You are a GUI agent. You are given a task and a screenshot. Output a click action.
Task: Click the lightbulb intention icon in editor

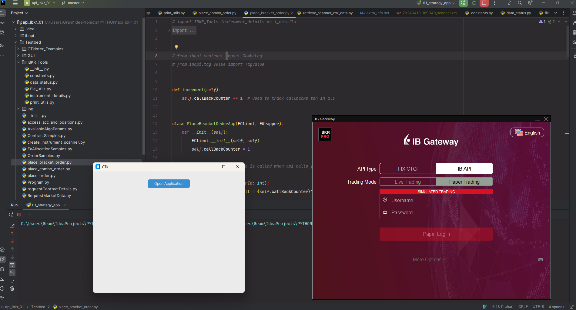click(x=176, y=47)
